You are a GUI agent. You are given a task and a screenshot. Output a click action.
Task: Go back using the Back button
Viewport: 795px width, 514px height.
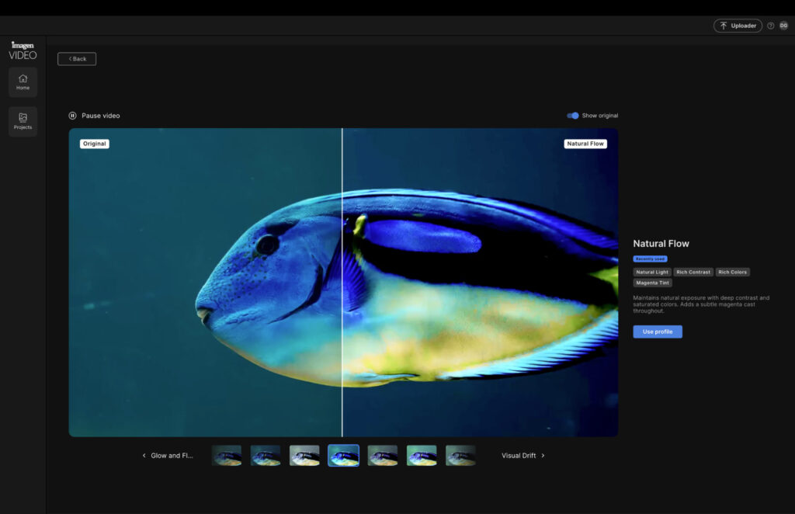pos(77,59)
